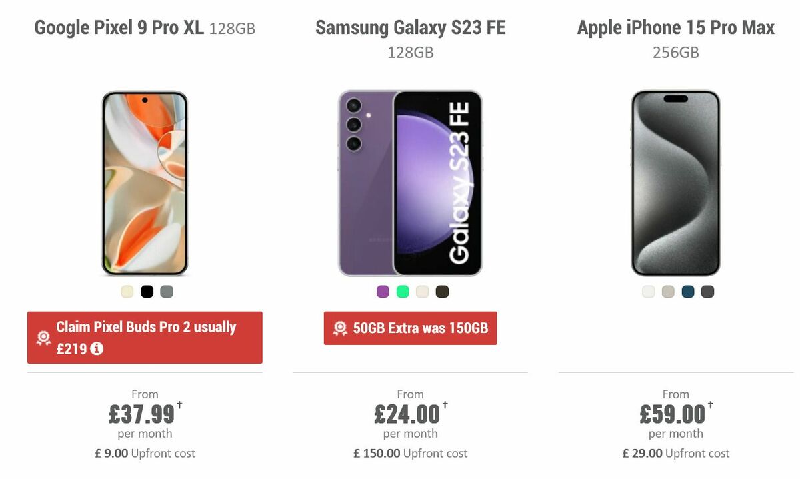Viewport: 800px width, 479px height.
Task: Click the Claim Pixel Buds Pro 2 banner
Action: pyautogui.click(x=145, y=338)
